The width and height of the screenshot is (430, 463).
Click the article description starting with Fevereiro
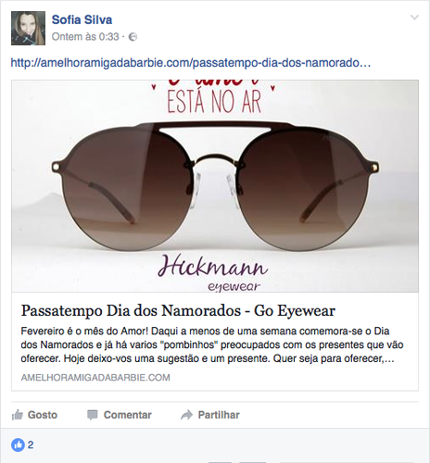click(212, 344)
